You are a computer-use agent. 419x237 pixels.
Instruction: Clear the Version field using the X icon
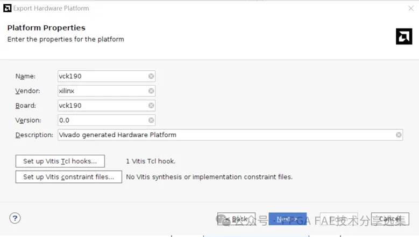[151, 120]
